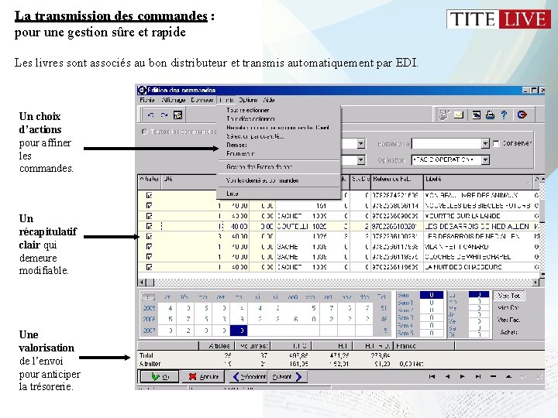Viewport: 558px width, 418px height.
Task: Choose Liste at bottom of menu
Action: coord(278,194)
